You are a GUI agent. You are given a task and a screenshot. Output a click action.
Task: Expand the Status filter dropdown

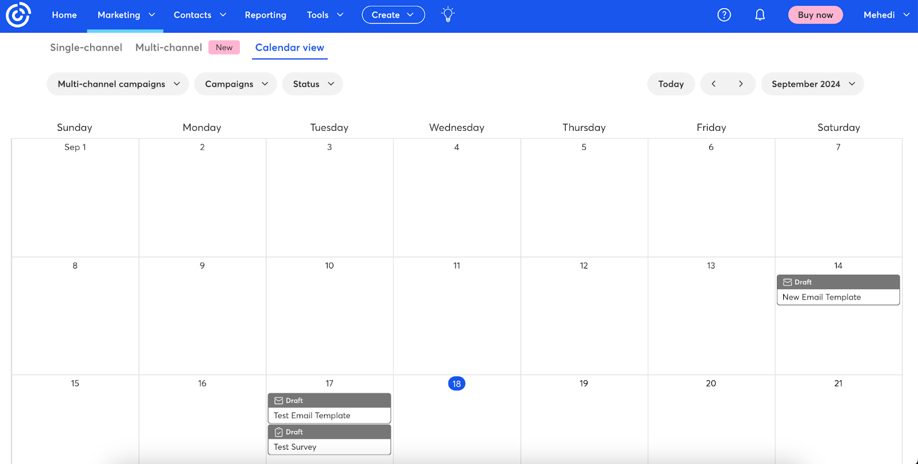click(313, 84)
